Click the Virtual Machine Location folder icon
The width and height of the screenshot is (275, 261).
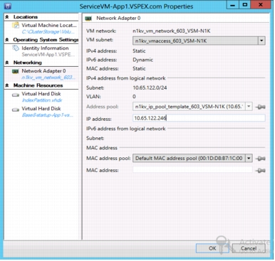[x=16, y=25]
